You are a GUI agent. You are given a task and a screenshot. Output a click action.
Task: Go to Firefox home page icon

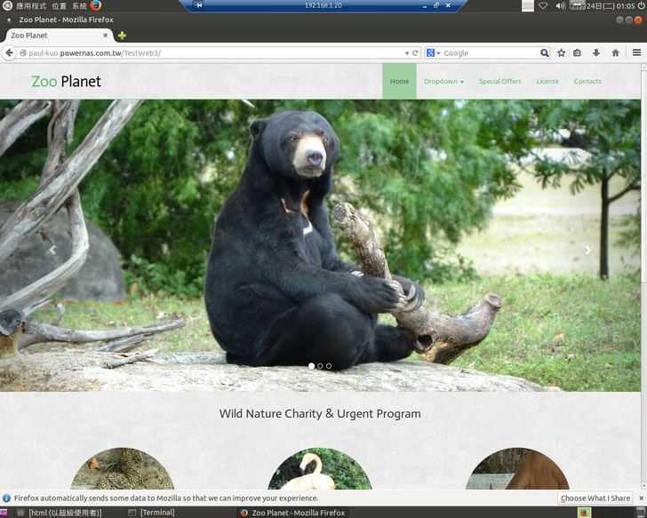coord(615,52)
